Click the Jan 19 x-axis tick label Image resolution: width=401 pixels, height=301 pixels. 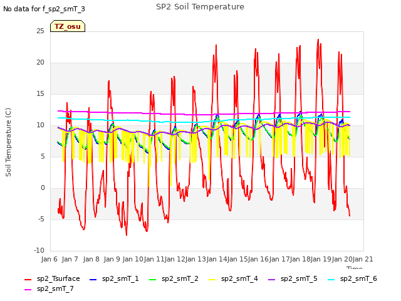[321, 259]
